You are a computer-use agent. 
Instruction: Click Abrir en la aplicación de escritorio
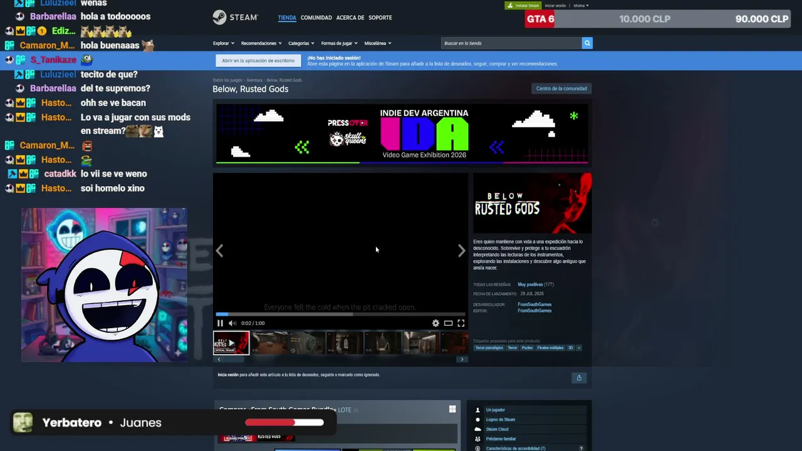tap(258, 61)
